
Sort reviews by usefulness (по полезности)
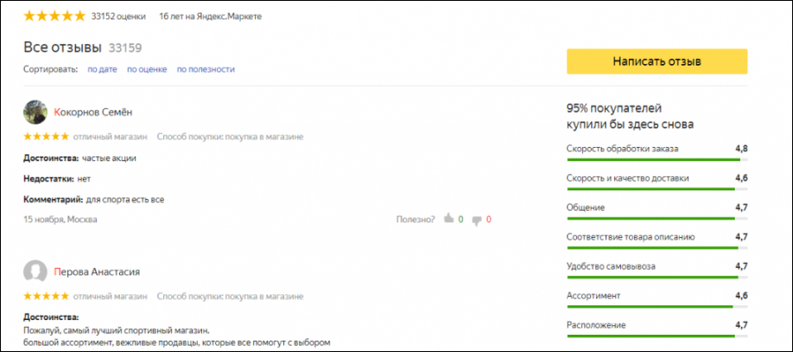tap(206, 69)
